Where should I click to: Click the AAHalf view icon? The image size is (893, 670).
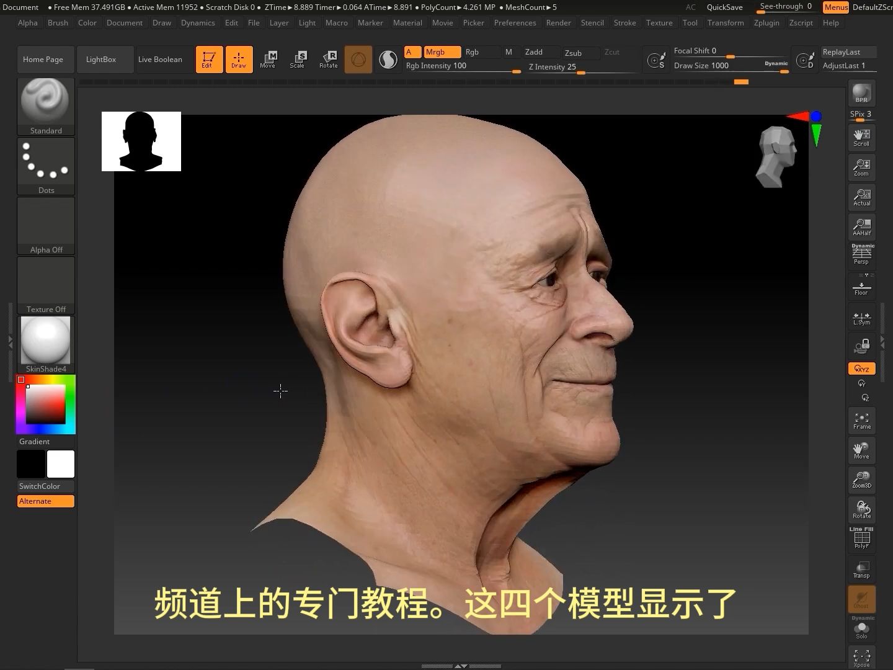[x=861, y=226]
